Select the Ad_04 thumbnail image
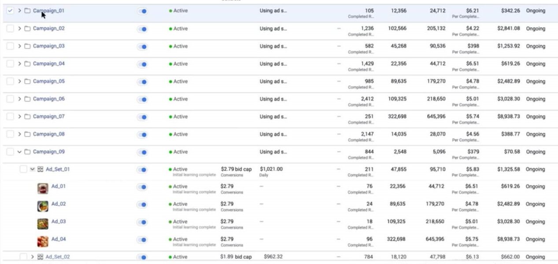 43,242
